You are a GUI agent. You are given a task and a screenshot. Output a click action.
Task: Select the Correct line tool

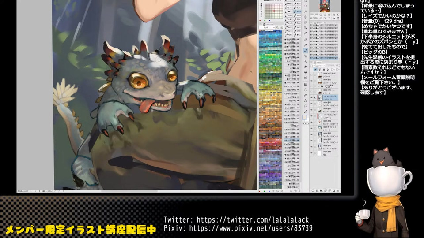click(x=305, y=112)
